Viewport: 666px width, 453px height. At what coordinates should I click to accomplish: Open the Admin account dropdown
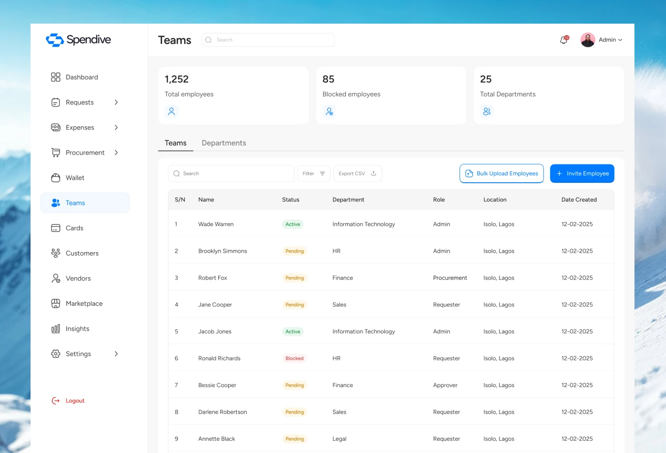[601, 40]
